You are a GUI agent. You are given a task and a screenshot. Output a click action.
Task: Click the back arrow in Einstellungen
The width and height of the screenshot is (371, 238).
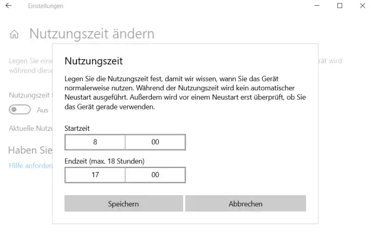click(9, 6)
